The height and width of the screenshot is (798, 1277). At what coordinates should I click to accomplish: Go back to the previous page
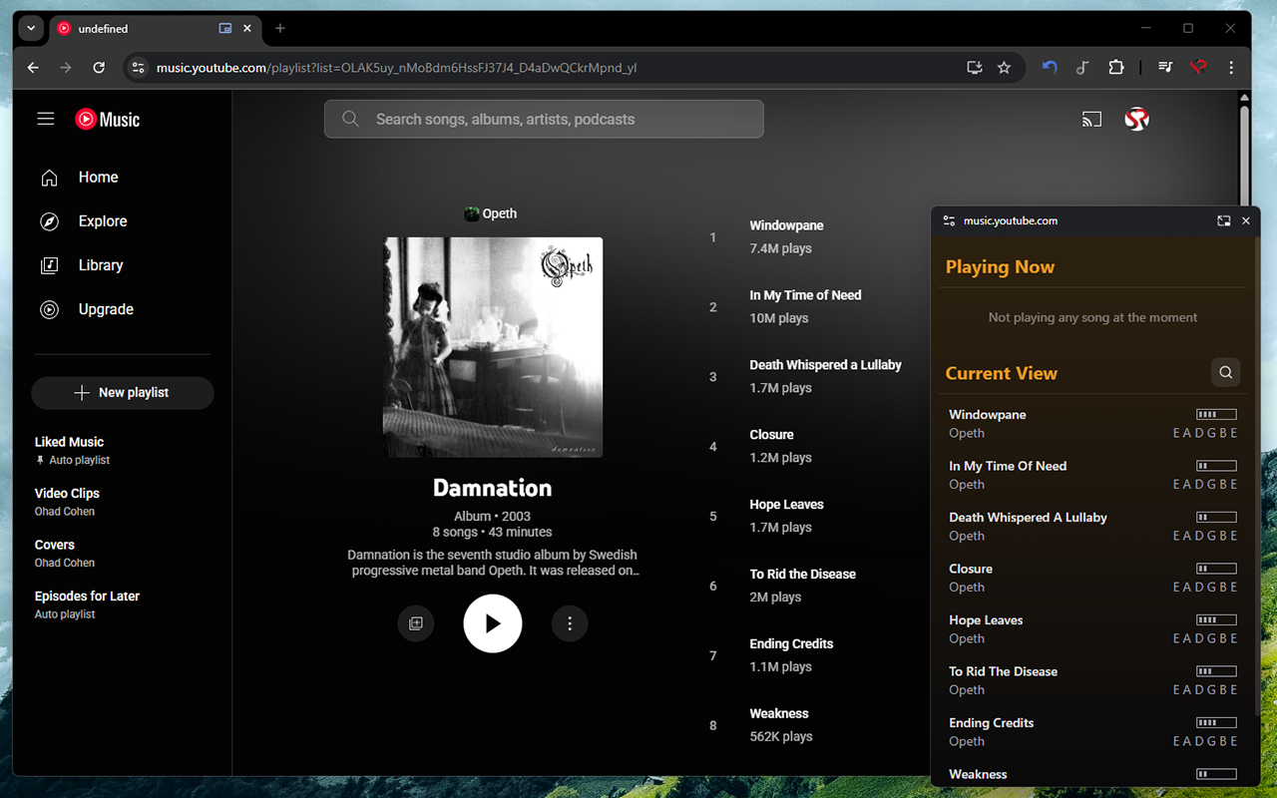33,68
